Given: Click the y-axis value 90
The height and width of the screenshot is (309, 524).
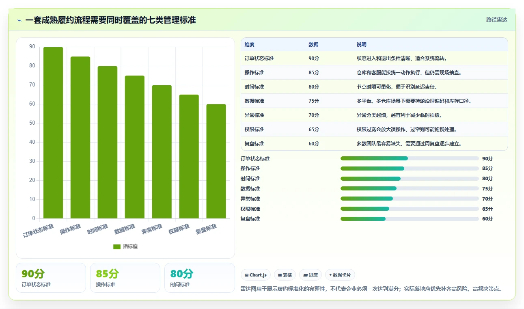Looking at the screenshot, I should pyautogui.click(x=32, y=47).
